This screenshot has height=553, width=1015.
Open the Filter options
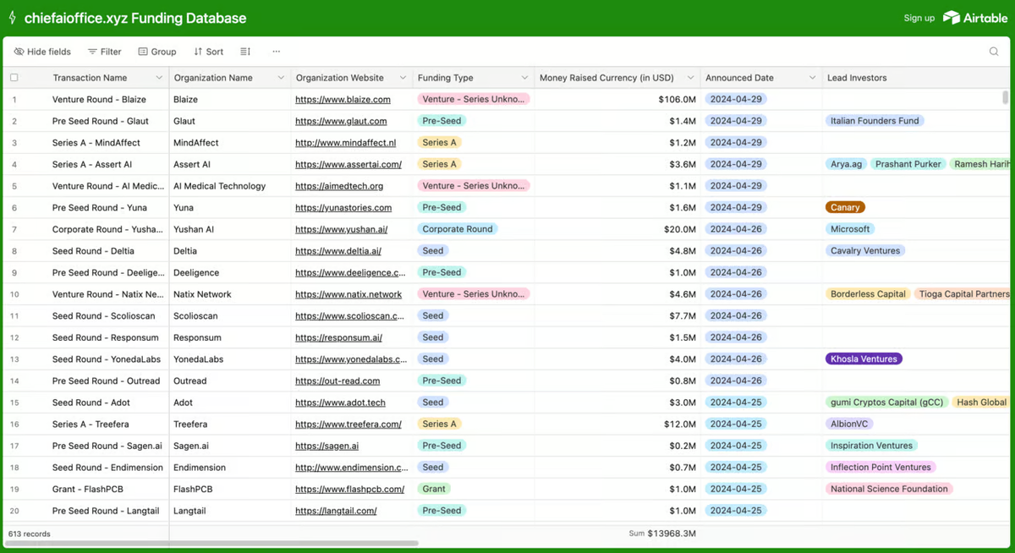click(105, 52)
